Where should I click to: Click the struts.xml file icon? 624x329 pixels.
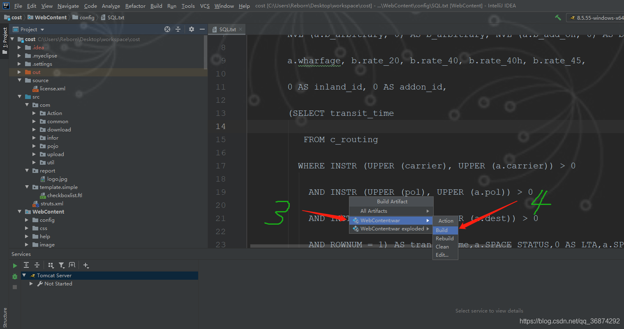[36, 204]
